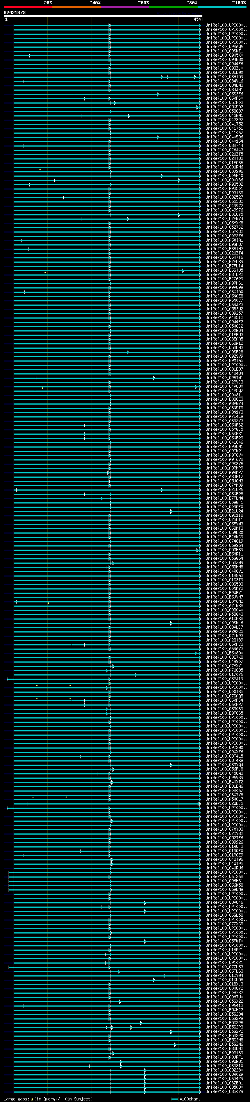Open hit UniRef100_Q94B30

point(224,60)
